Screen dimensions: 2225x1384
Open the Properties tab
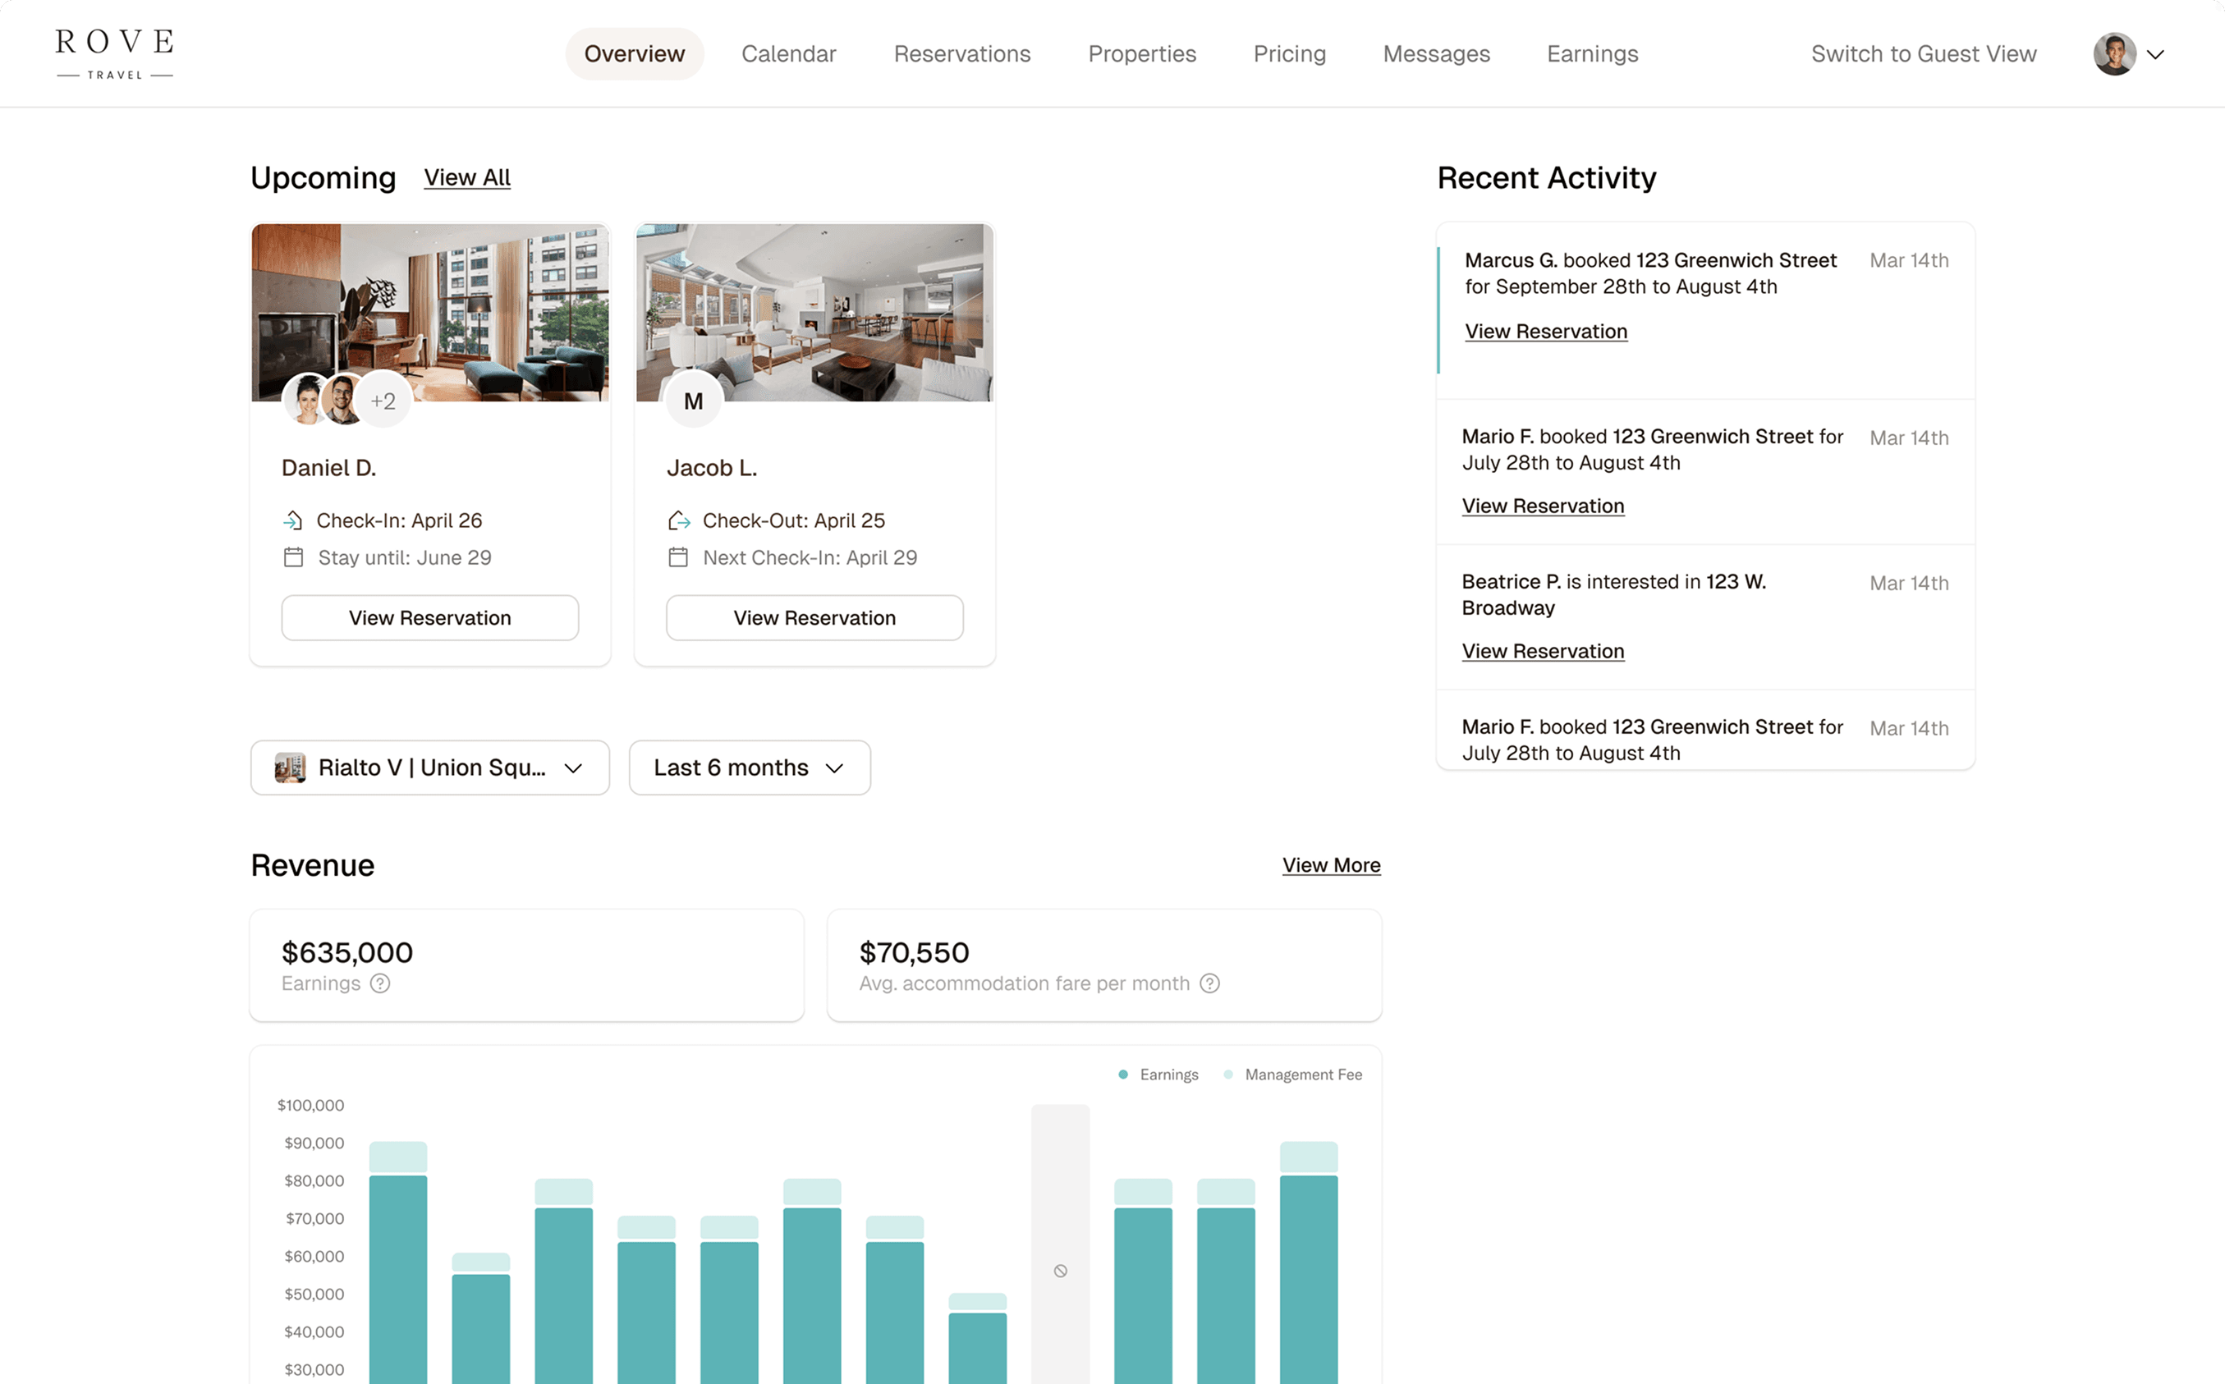1142,54
